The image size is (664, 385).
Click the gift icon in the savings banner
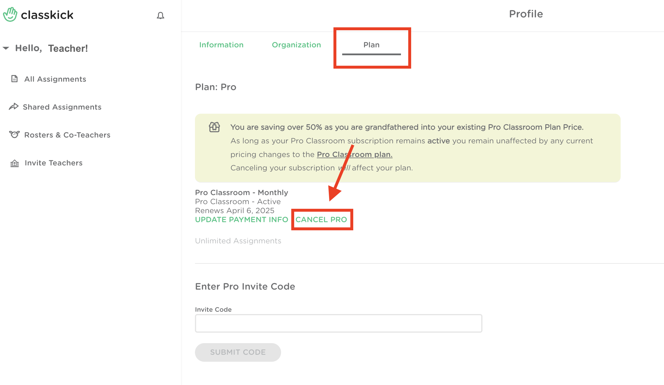pos(214,127)
